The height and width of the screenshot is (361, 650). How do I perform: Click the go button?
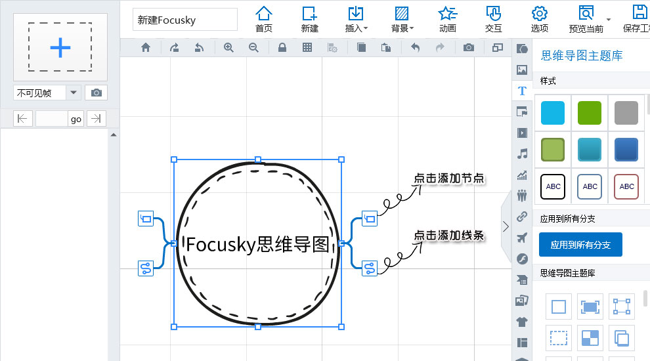point(76,119)
